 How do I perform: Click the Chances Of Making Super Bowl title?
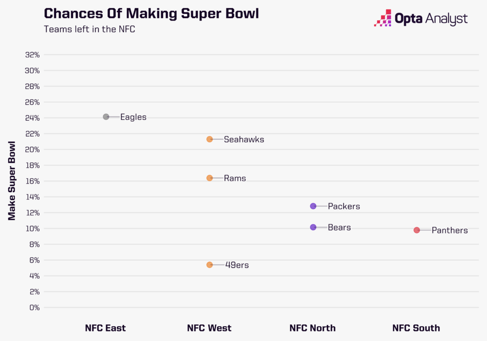[151, 13]
